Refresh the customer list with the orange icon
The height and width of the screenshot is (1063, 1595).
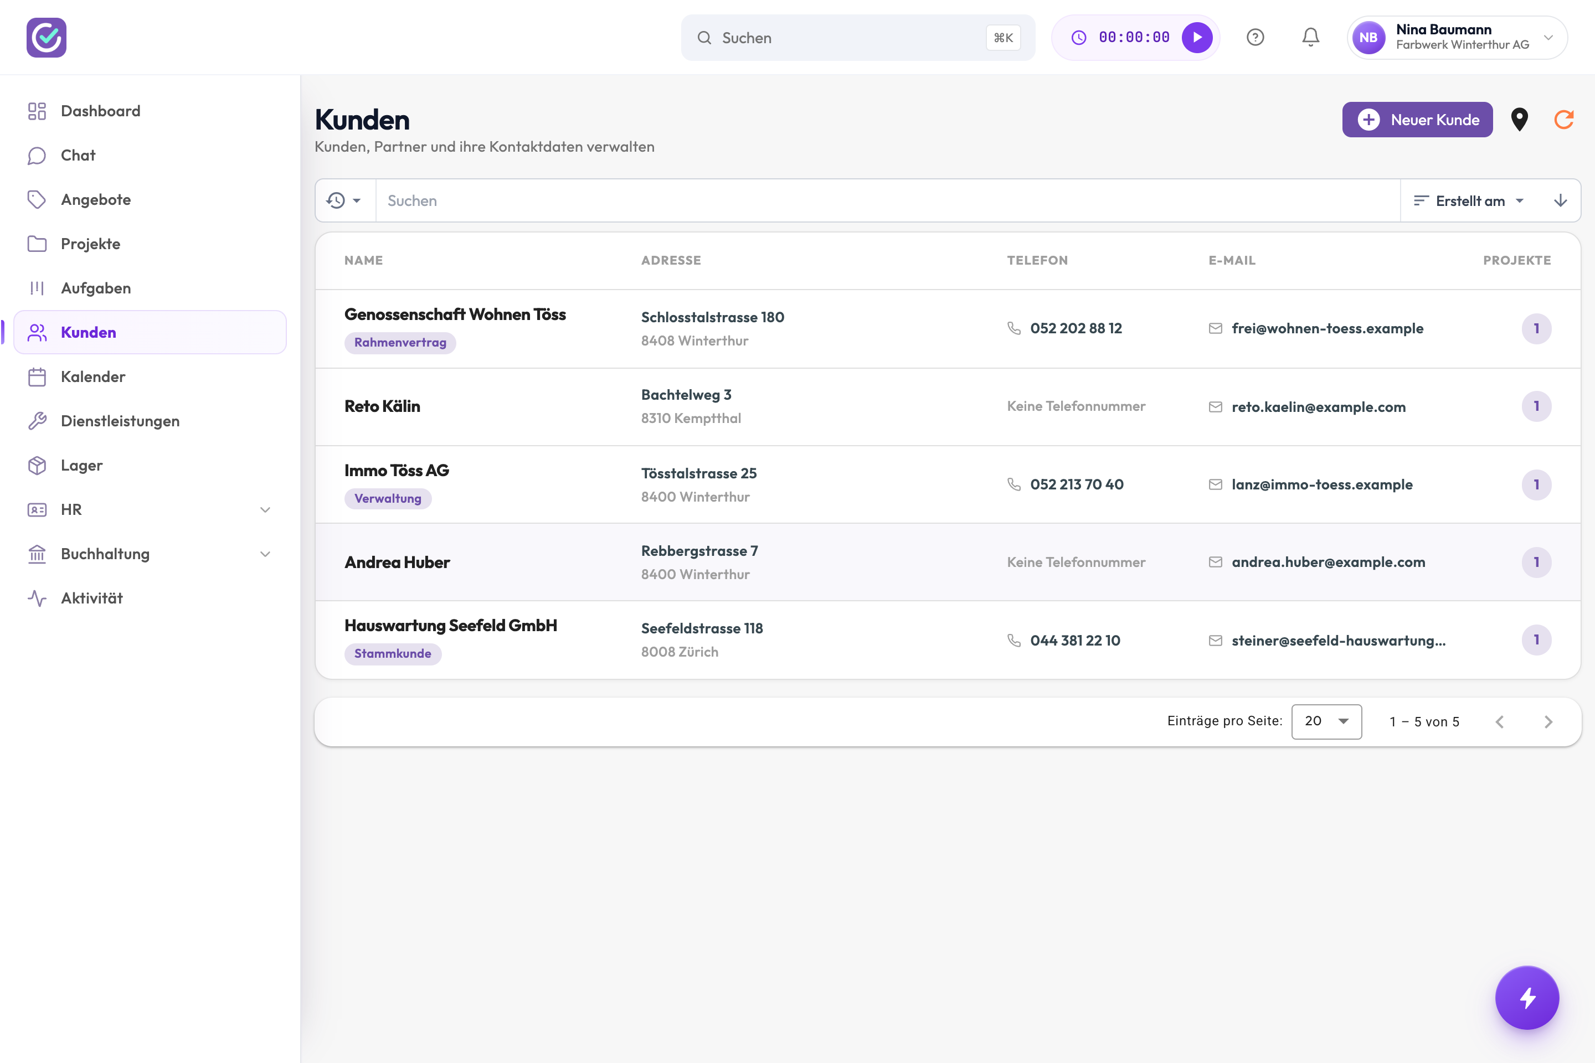pos(1564,120)
